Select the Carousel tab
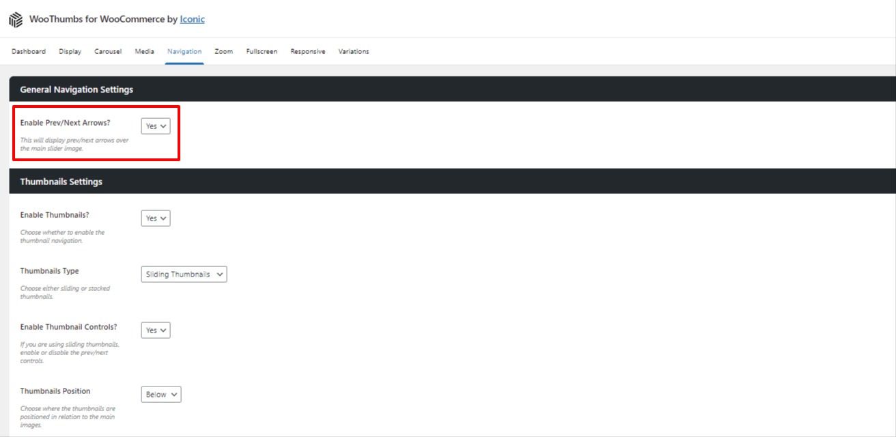The image size is (896, 437). [108, 51]
